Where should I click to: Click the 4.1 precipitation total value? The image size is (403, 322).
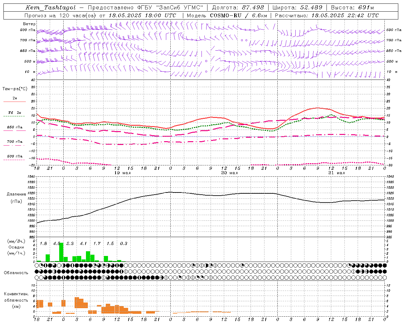[83, 243]
